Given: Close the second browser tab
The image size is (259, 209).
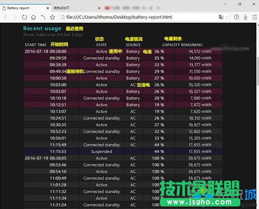Looking at the screenshot, I should (x=99, y=8).
